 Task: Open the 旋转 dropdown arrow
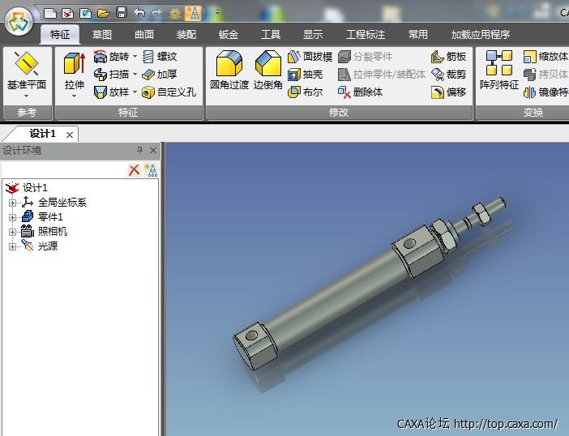click(135, 57)
